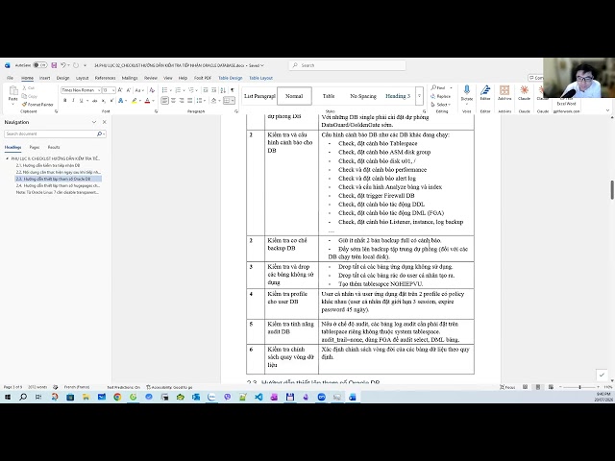The image size is (615, 461).
Task: Click the Cut scissors icon
Action: coord(25,87)
